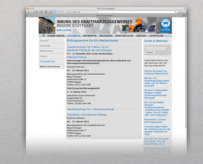
Task: Click the bookmarks toolbar icon in Safari
Action: [x=41, y=12]
